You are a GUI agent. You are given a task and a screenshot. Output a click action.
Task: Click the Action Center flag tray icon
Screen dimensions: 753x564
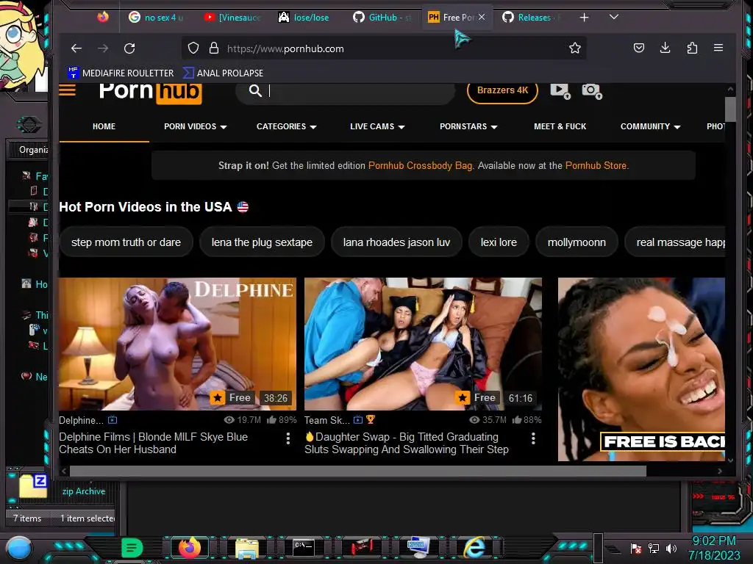[x=636, y=548]
